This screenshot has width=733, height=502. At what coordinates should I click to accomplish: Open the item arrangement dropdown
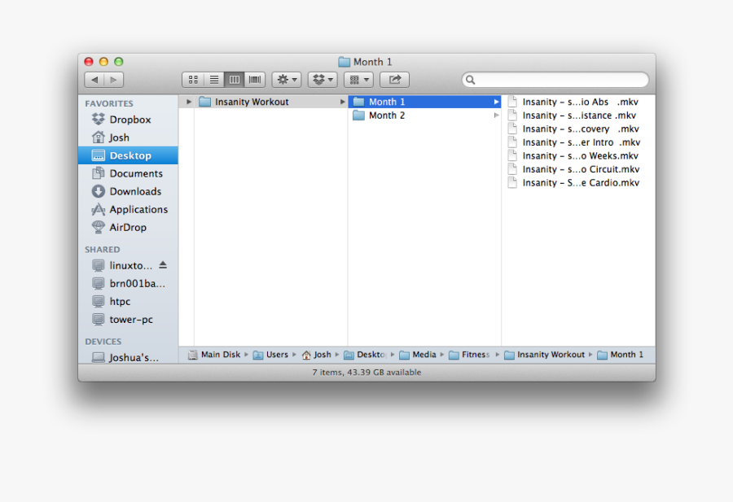[x=358, y=79]
